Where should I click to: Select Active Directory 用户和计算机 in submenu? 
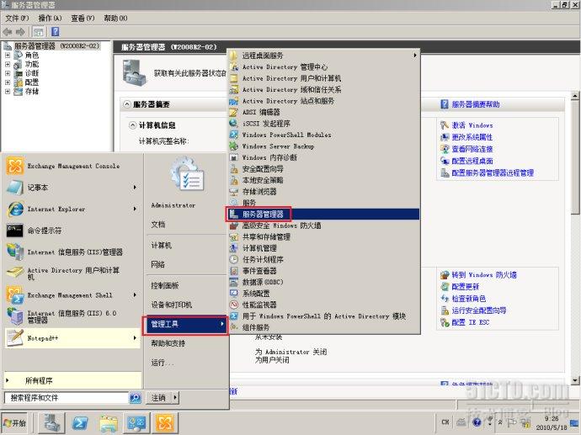tap(323, 78)
